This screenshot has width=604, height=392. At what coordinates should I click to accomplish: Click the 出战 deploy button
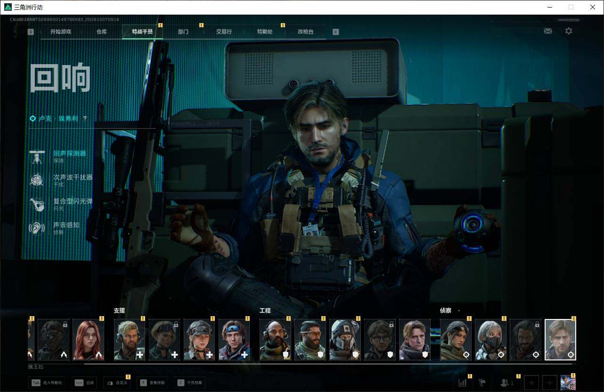(x=84, y=383)
